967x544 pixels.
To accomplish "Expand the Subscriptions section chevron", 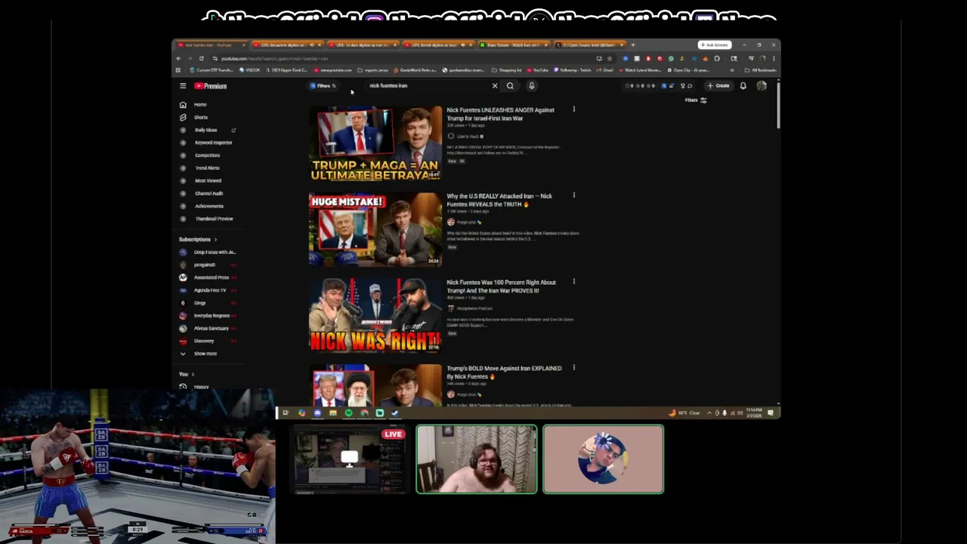I will pyautogui.click(x=215, y=240).
